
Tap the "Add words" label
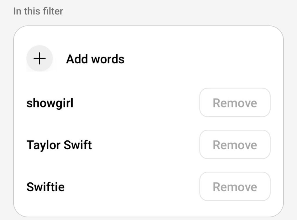(x=95, y=59)
